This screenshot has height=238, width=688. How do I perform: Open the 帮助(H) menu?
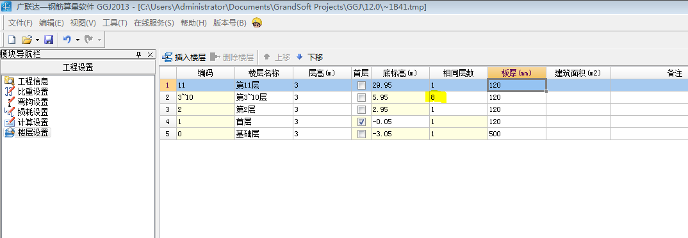[193, 23]
